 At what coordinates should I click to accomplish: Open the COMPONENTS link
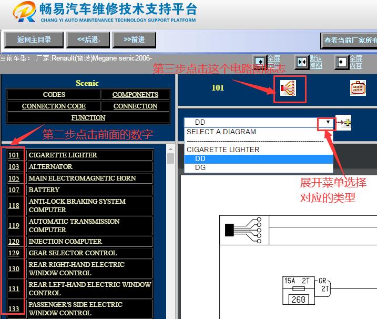(135, 94)
